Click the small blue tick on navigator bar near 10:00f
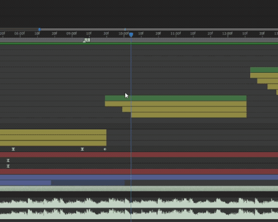This screenshot has height=222, width=278. pyautogui.click(x=125, y=29)
